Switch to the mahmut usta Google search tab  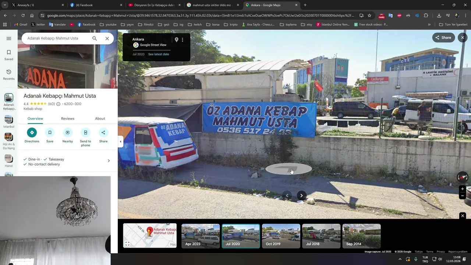click(213, 5)
